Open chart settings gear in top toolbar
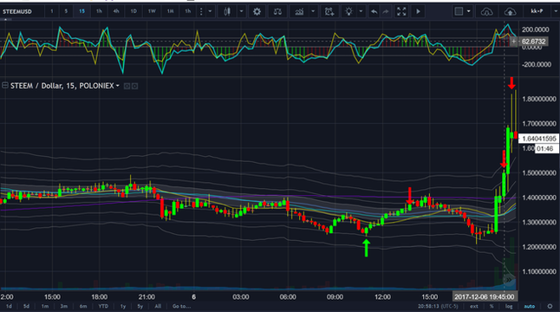Image resolution: width=560 pixels, height=312 pixels. coord(257,11)
